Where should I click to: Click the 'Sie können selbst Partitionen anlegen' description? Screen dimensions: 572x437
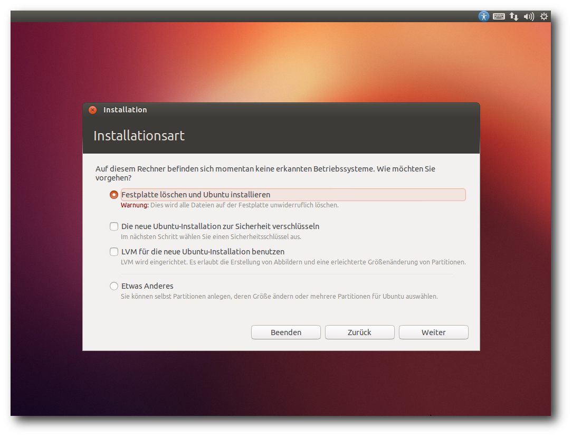click(x=279, y=297)
